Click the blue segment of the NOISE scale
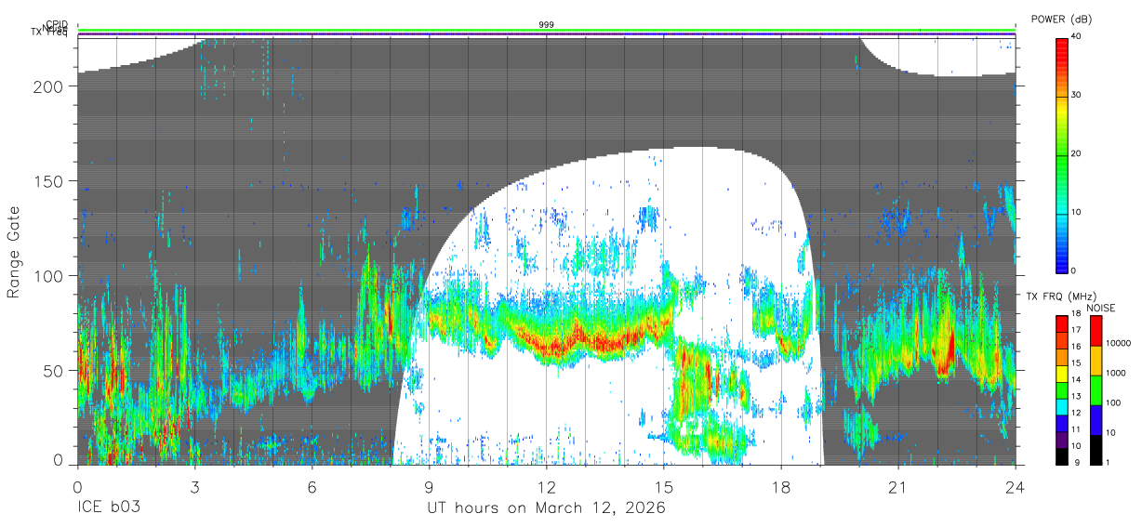Image resolution: width=1142 pixels, height=527 pixels. (1096, 419)
